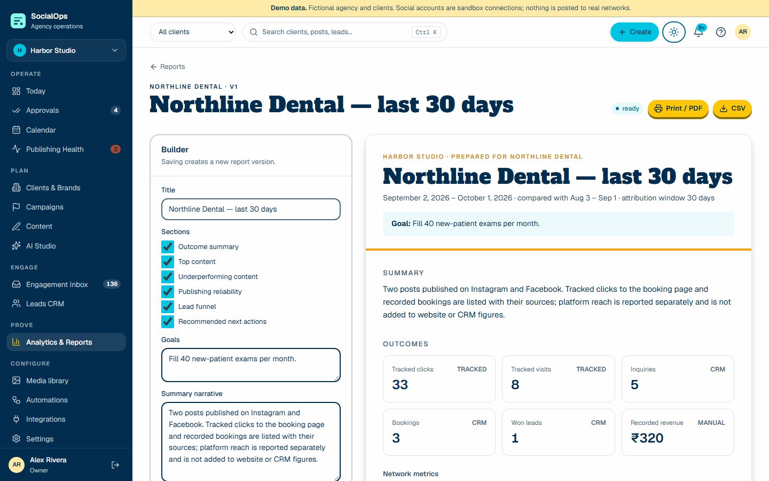Click the search magnifier icon
Screen dimensions: 769x481
coord(254,32)
